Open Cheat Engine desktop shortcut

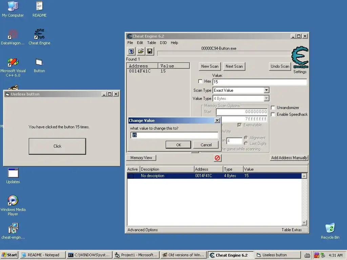coord(39,37)
